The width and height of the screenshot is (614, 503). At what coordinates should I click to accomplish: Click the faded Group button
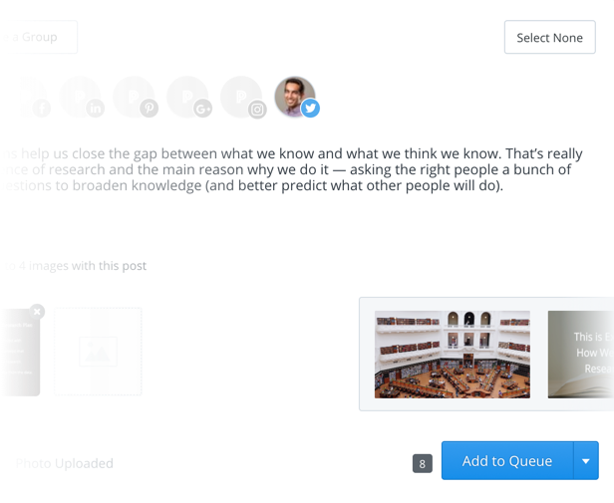click(x=38, y=37)
